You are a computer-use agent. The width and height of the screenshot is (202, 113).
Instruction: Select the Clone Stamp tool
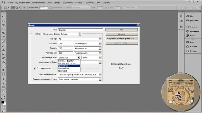point(3,50)
